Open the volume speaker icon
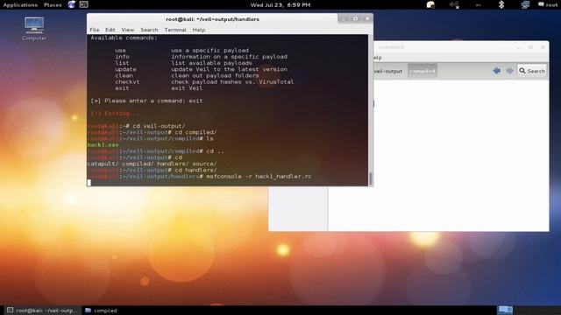561x315 pixels. (x=454, y=4)
